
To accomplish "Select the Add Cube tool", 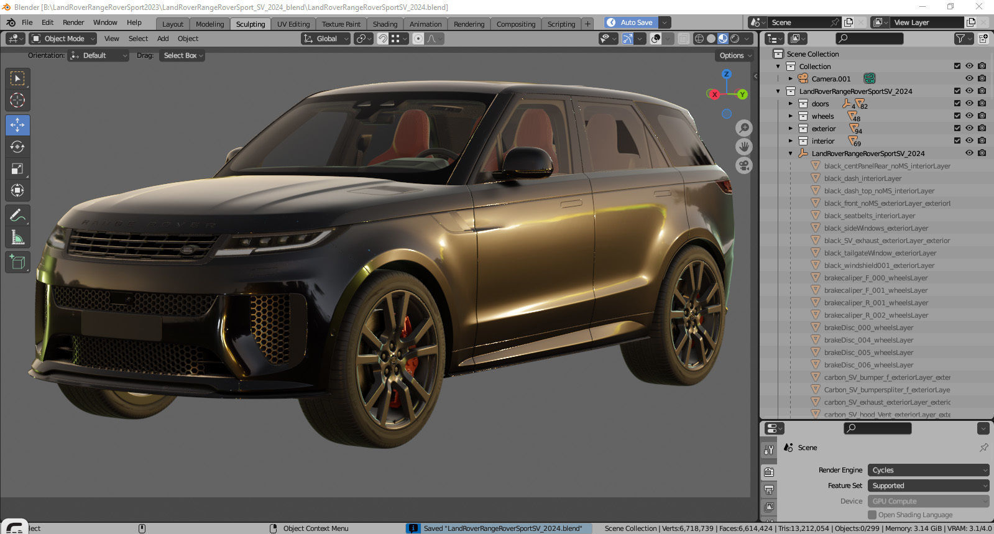I will click(x=17, y=262).
